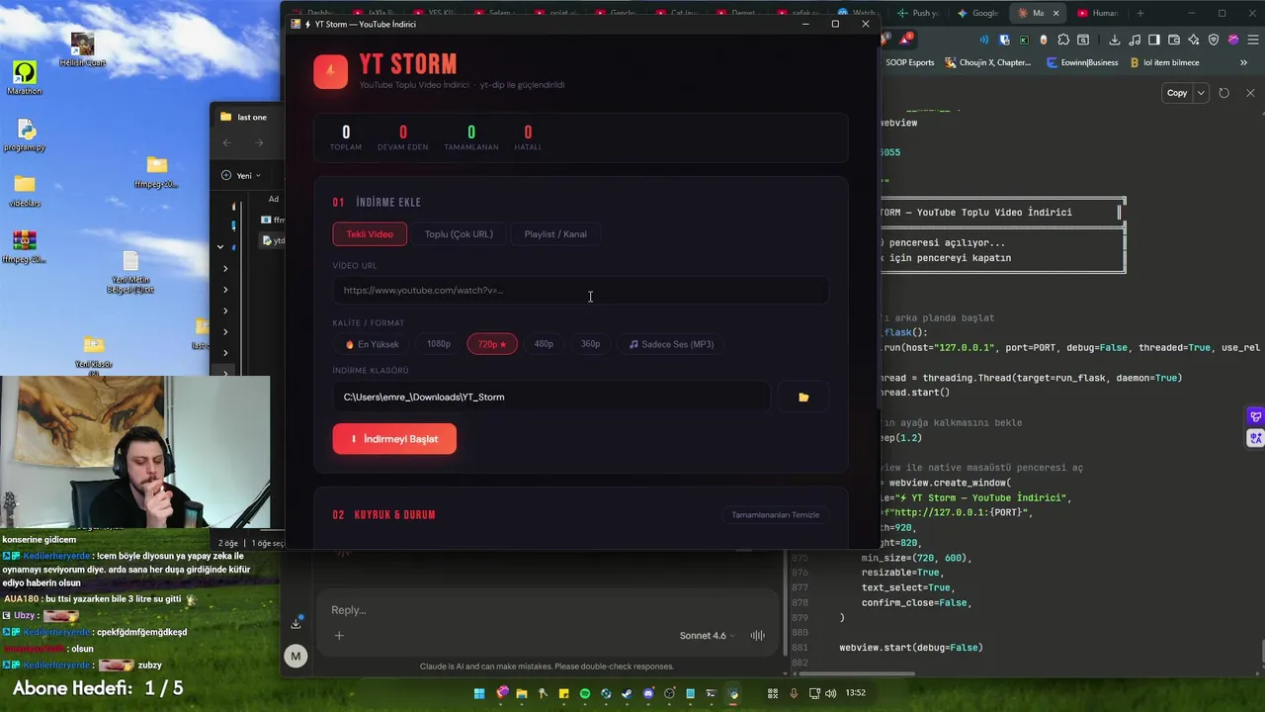Click the voice input waveform icon

click(758, 636)
